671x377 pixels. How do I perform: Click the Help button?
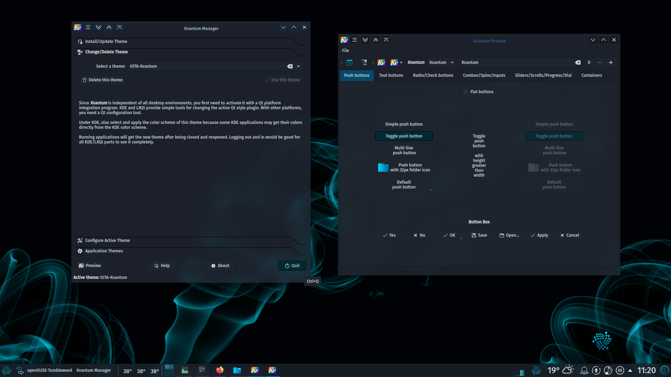pos(162,266)
